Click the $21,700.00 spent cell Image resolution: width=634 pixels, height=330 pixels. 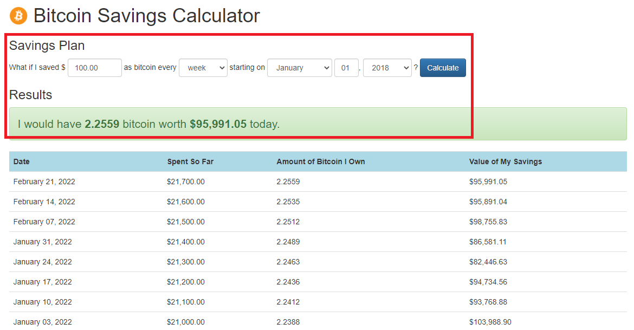(185, 182)
